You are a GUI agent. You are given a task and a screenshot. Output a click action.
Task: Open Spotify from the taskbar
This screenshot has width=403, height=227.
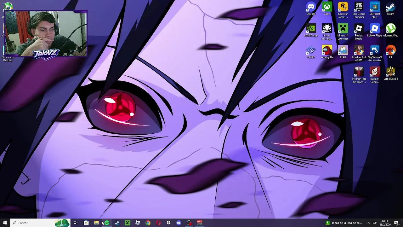[107, 223]
